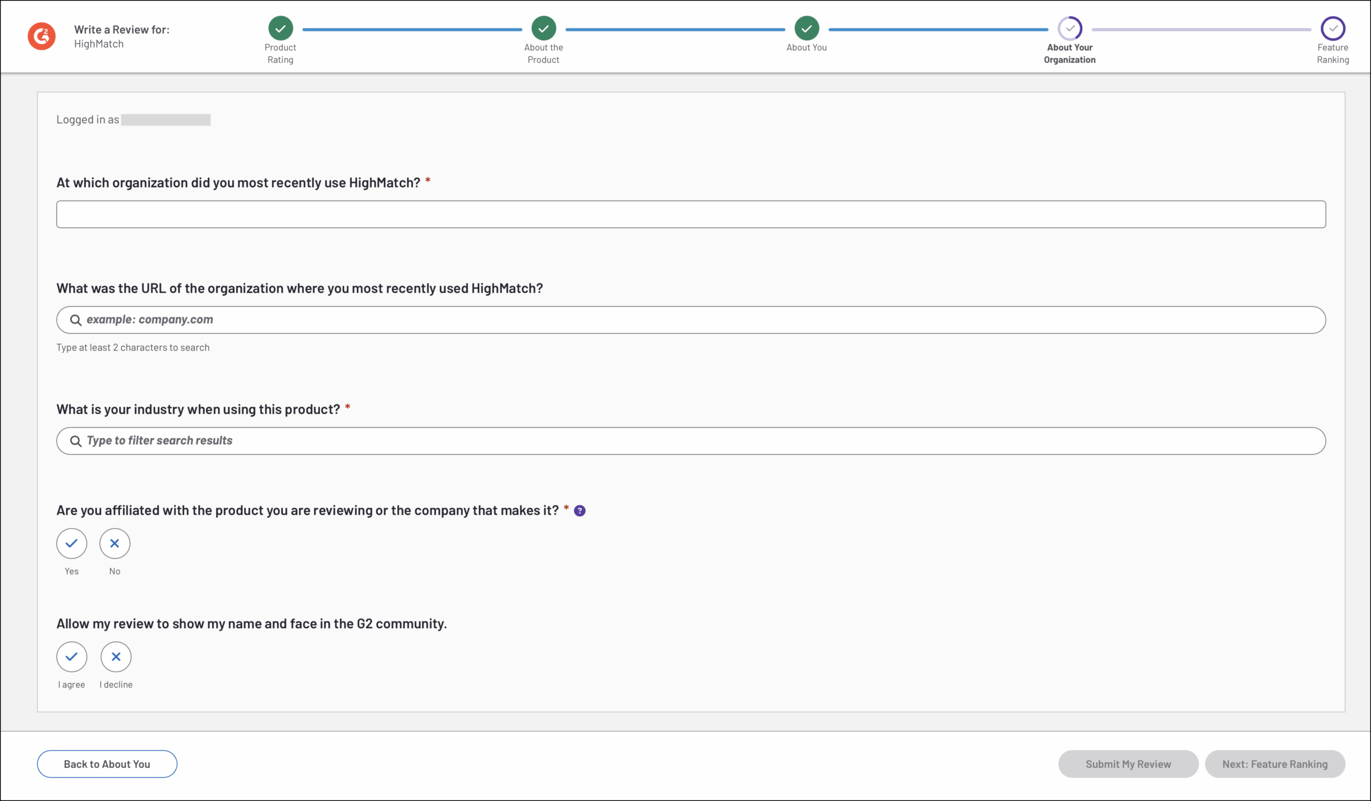Open the industry search dropdown field
Viewport: 1371px width, 801px height.
click(691, 441)
